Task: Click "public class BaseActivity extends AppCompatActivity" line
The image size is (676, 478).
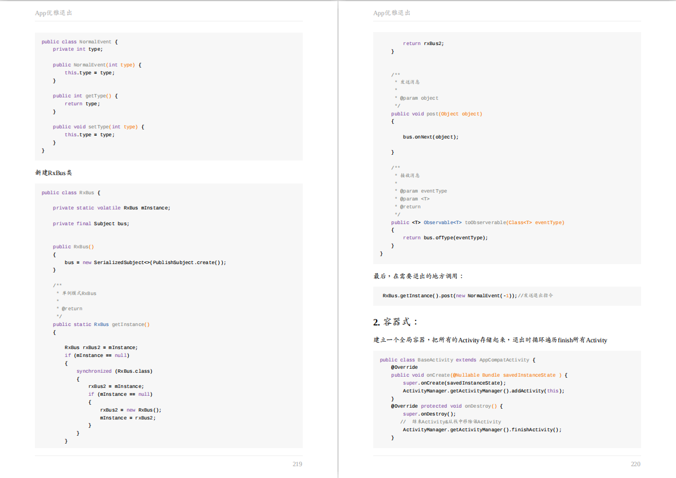Action: click(x=458, y=360)
